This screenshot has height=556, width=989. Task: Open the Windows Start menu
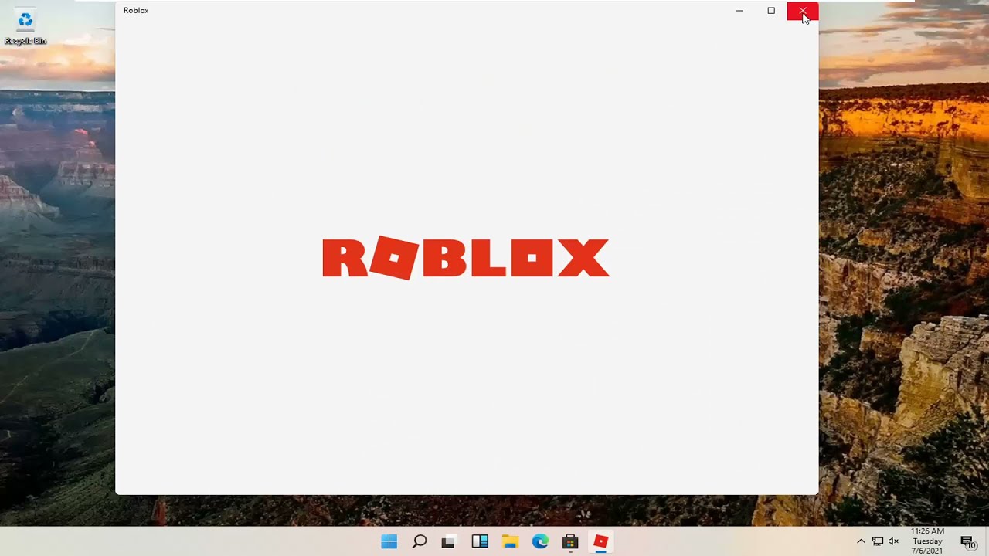coord(389,541)
